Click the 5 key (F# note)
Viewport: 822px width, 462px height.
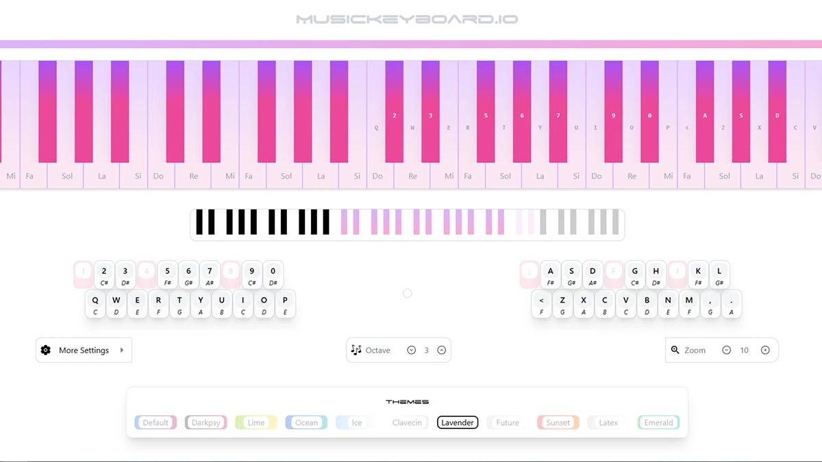(x=167, y=274)
